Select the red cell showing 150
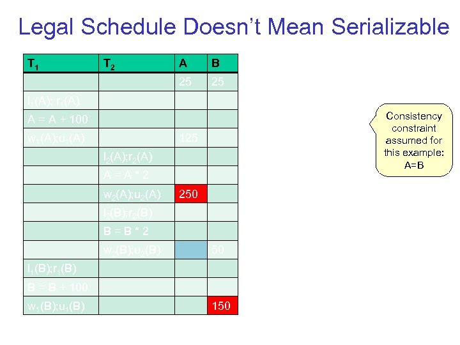460x345 pixels. pyautogui.click(x=222, y=305)
